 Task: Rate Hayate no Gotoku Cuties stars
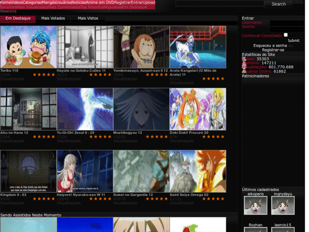(100, 75)
